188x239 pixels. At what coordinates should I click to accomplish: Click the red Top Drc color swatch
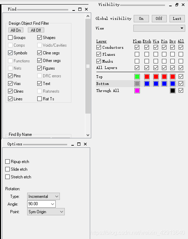coord(173,77)
